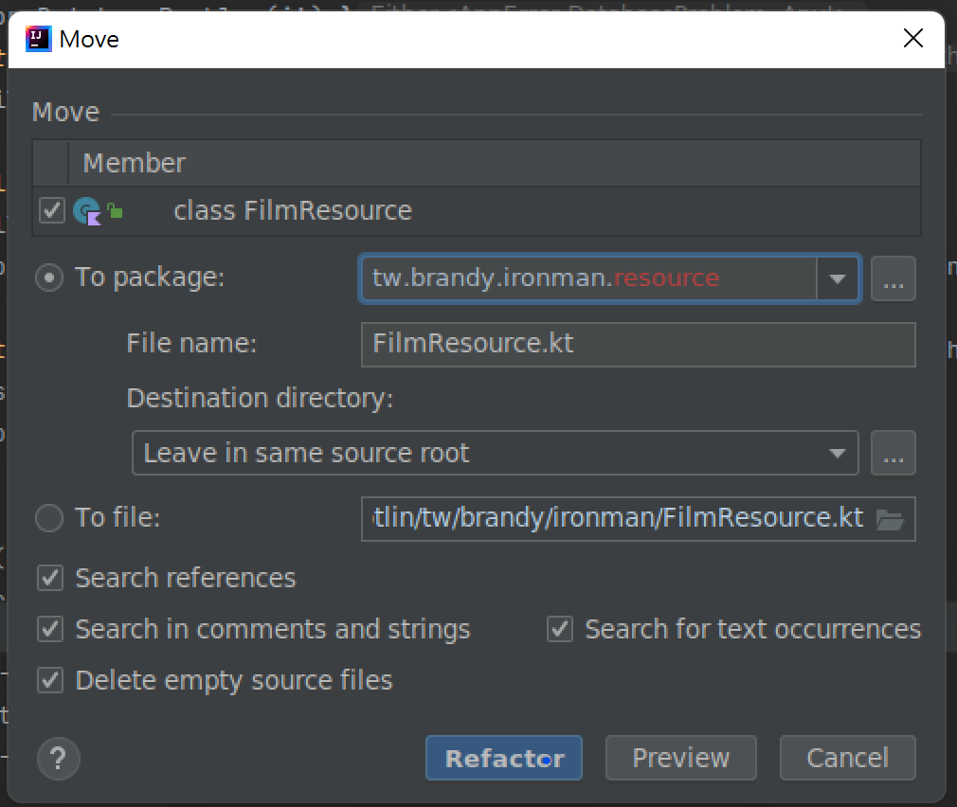Click the green open-lock visibility icon
Screen dimensions: 957x807
pyautogui.click(x=115, y=210)
